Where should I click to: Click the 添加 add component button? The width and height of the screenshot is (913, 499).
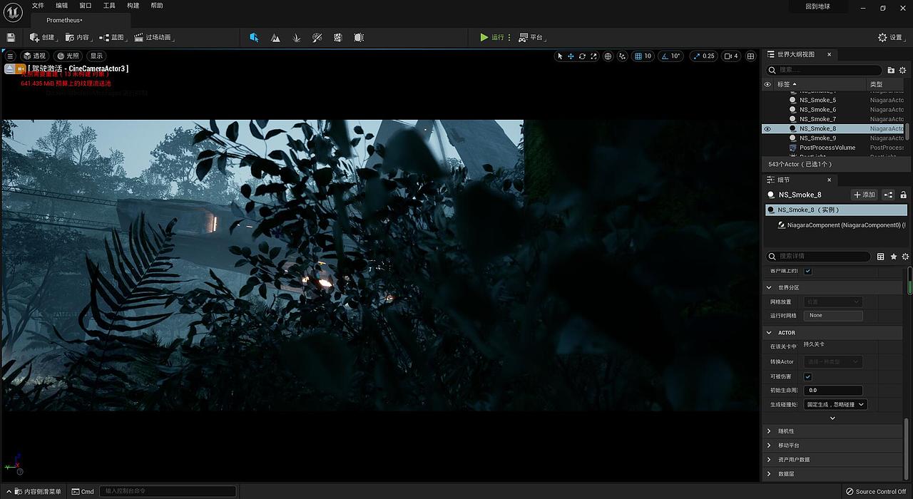tap(864, 195)
